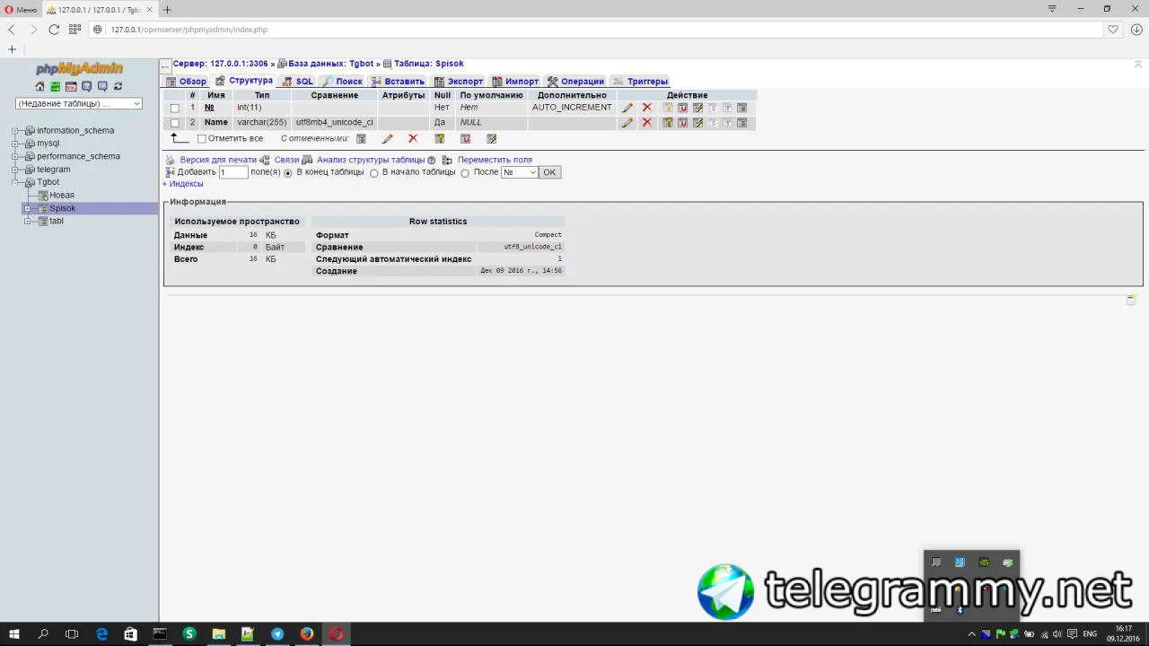Expand the information_schema database node
Image resolution: width=1149 pixels, height=646 pixels.
15,131
